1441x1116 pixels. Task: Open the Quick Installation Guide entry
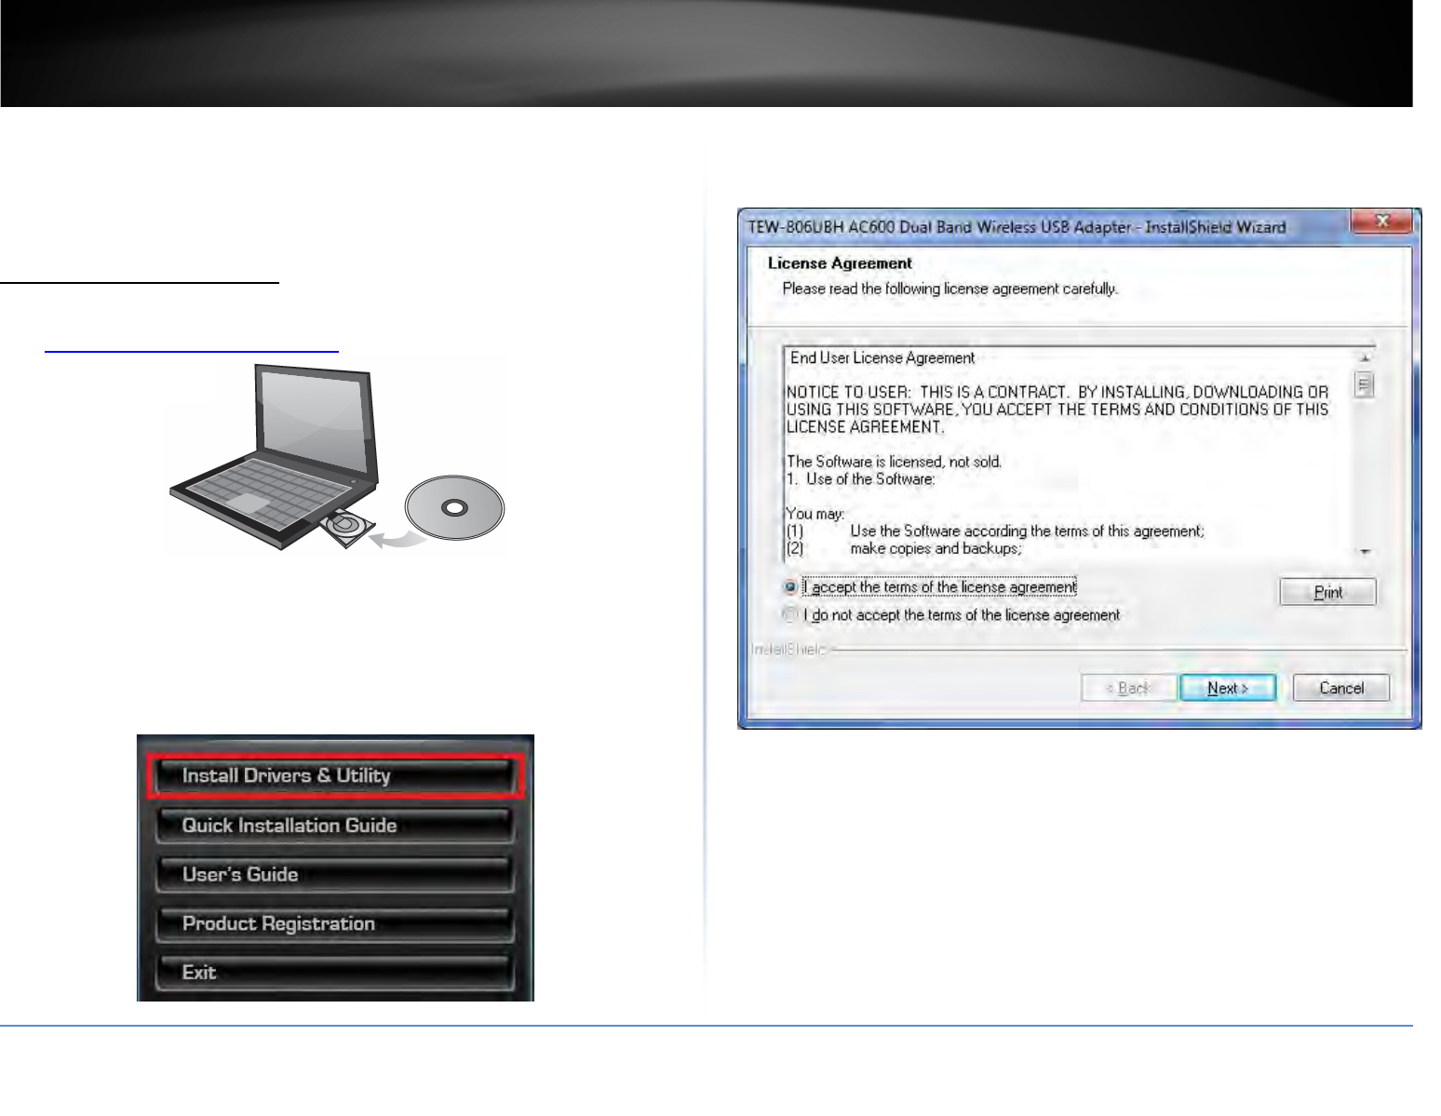click(x=335, y=826)
